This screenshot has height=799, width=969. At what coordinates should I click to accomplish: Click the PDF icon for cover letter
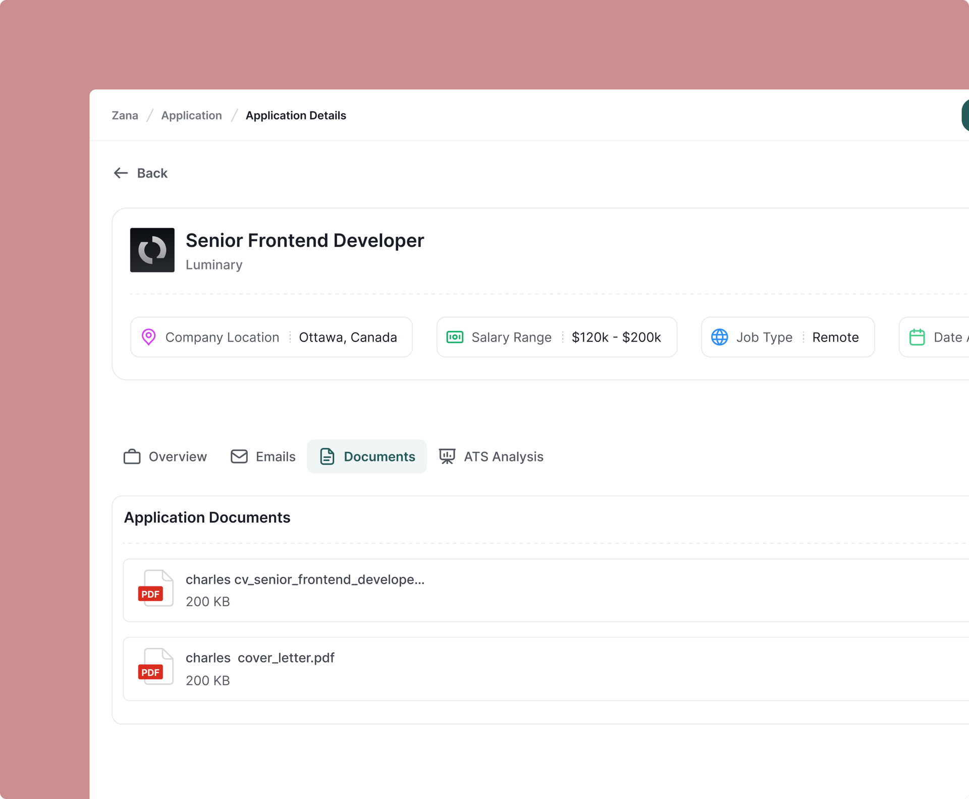155,667
